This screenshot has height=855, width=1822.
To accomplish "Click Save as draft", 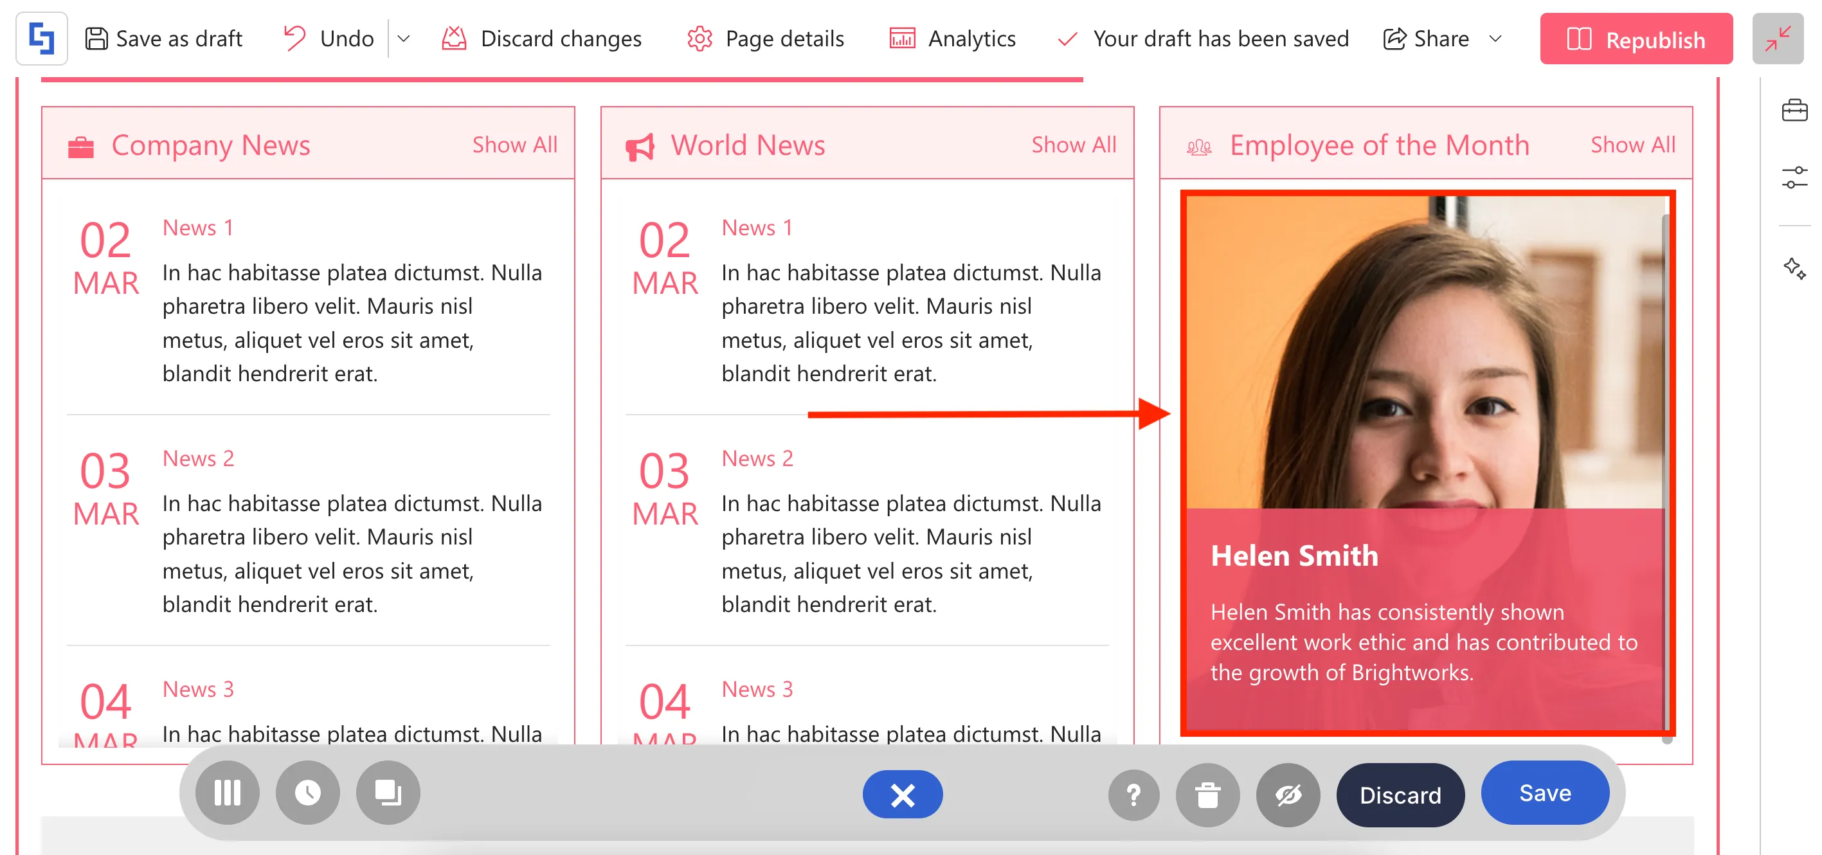I will tap(164, 39).
